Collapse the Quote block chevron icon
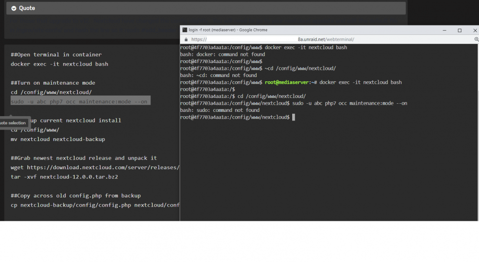The width and height of the screenshot is (479, 262). (14, 8)
